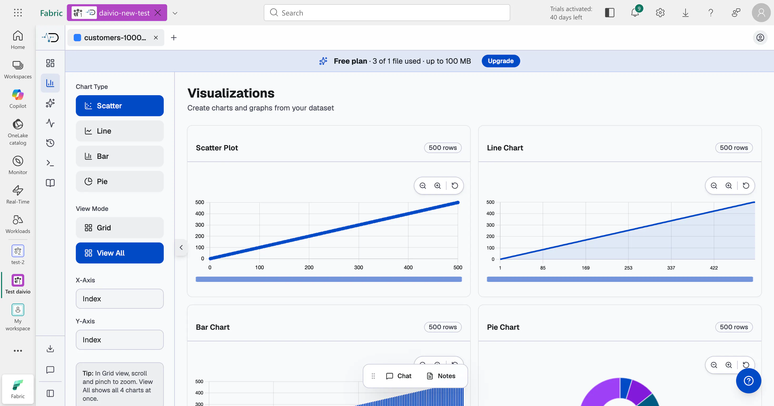This screenshot has width=774, height=406.
Task: Switch to the customers-1000 file tab
Action: (x=115, y=38)
